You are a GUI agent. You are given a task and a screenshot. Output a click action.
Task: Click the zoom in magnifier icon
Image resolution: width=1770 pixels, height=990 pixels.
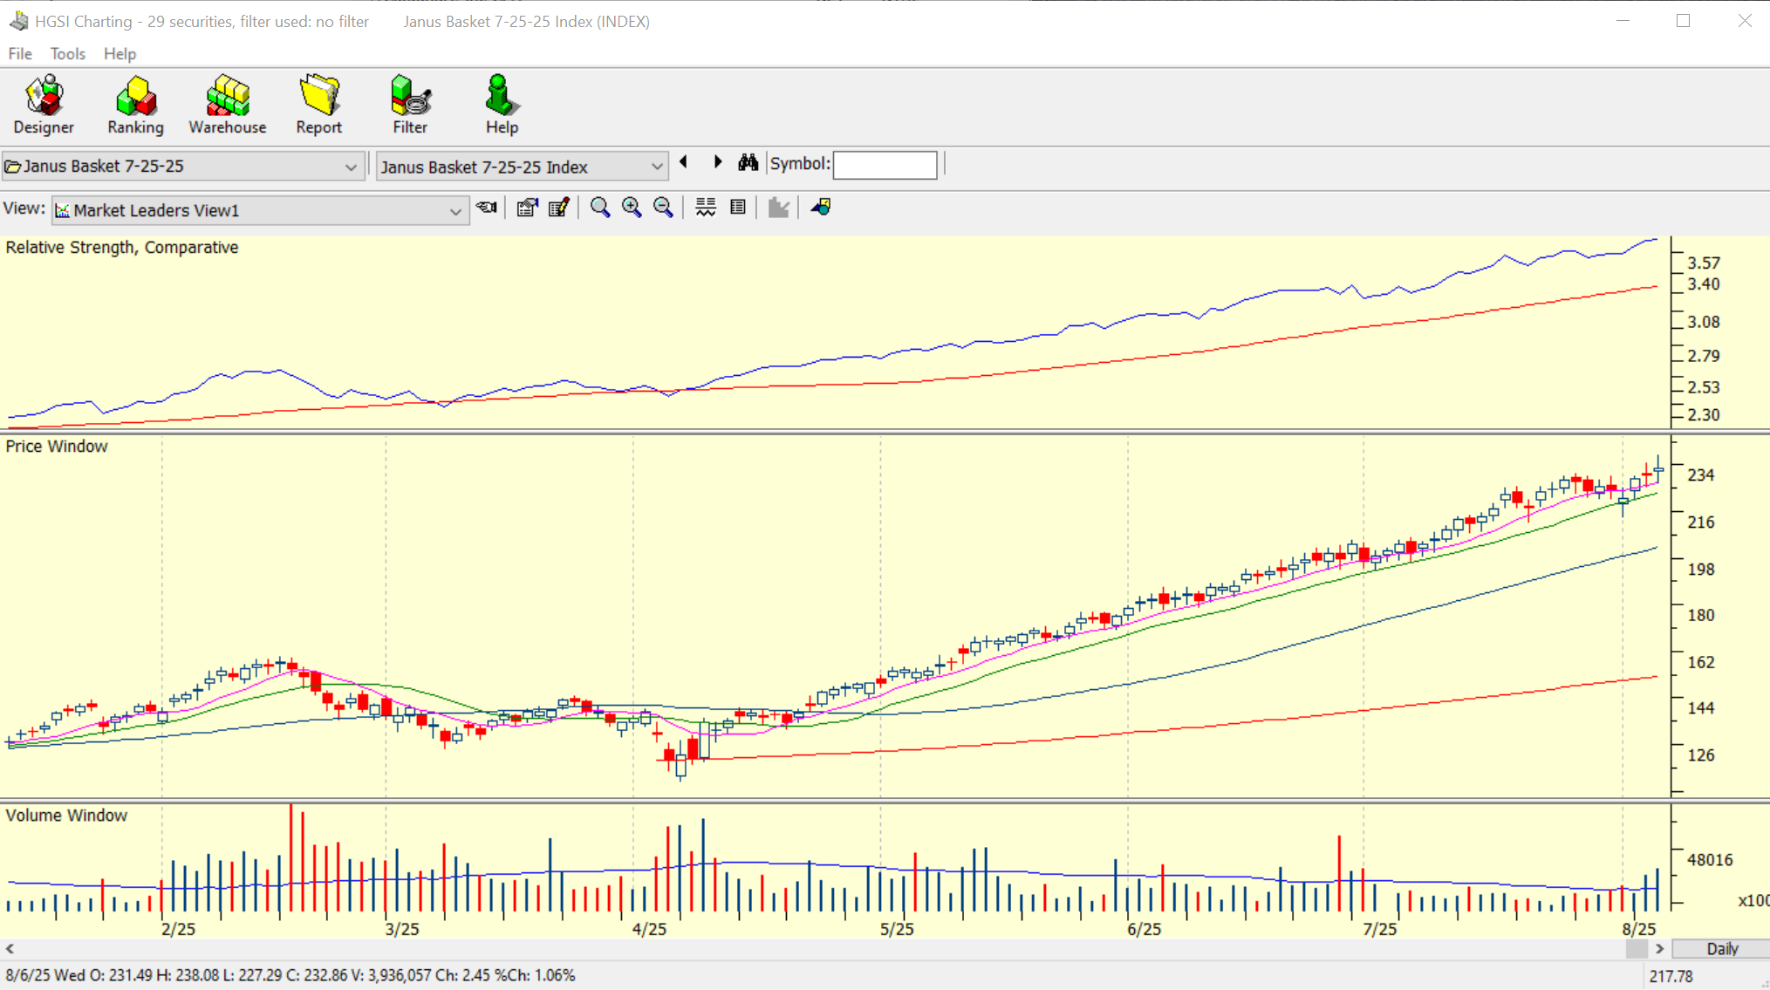coord(632,208)
